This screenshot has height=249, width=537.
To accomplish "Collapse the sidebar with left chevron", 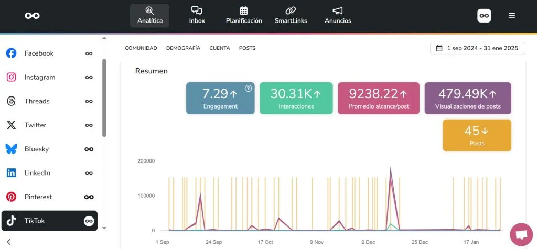I will click(9, 242).
